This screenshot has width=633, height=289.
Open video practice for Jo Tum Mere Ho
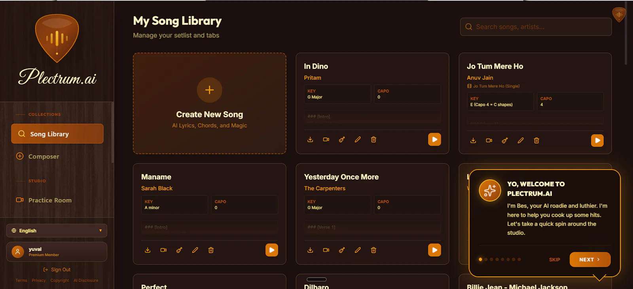tap(489, 141)
